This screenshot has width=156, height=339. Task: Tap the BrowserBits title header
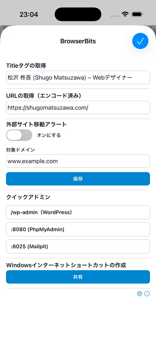coord(78,41)
